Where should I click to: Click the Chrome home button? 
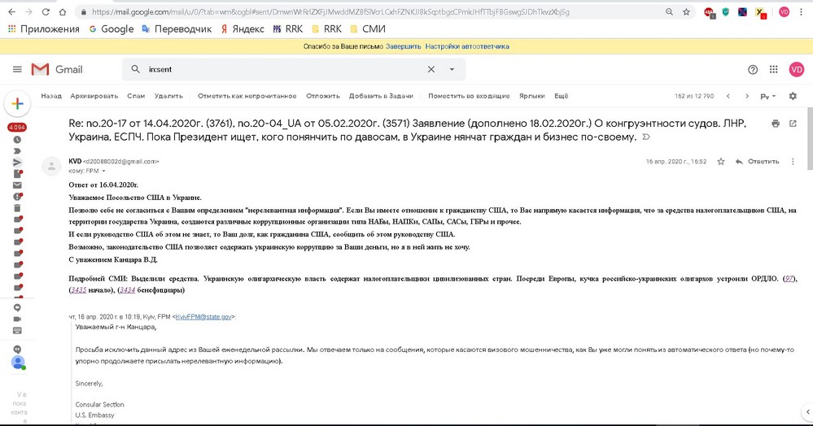pos(63,12)
